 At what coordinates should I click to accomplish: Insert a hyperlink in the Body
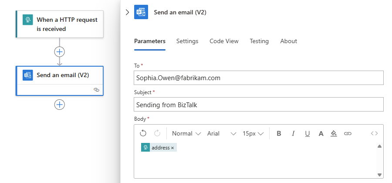point(348,133)
